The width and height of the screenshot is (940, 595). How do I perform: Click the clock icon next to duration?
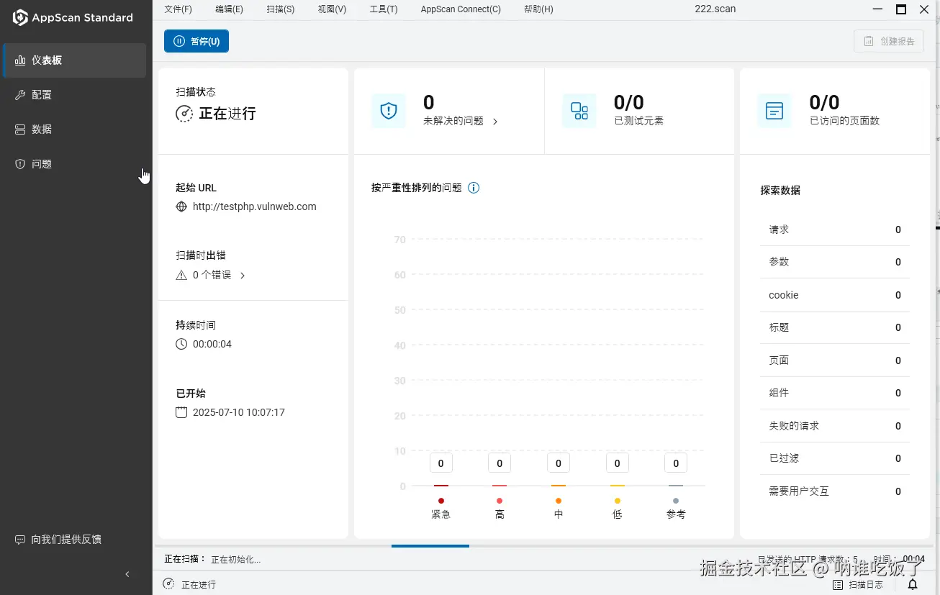pyautogui.click(x=181, y=344)
